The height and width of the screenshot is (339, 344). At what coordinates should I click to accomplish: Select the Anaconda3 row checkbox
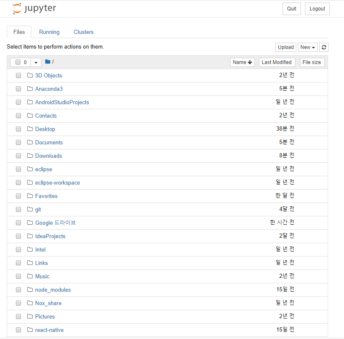pyautogui.click(x=18, y=89)
